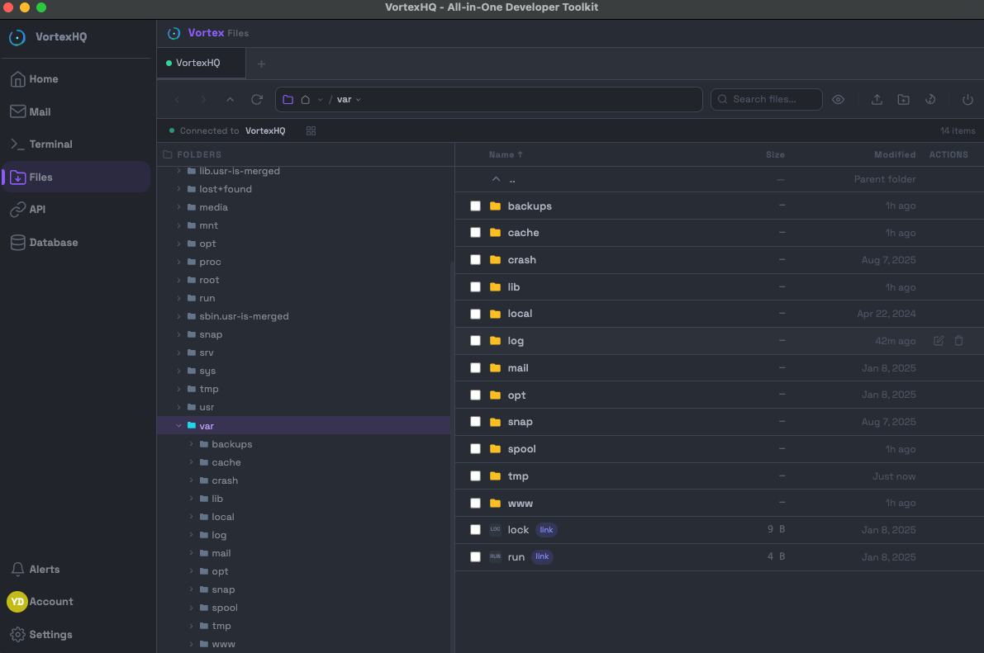The width and height of the screenshot is (984, 653).
Task: Open the rename icon on the log row
Action: coord(939,340)
